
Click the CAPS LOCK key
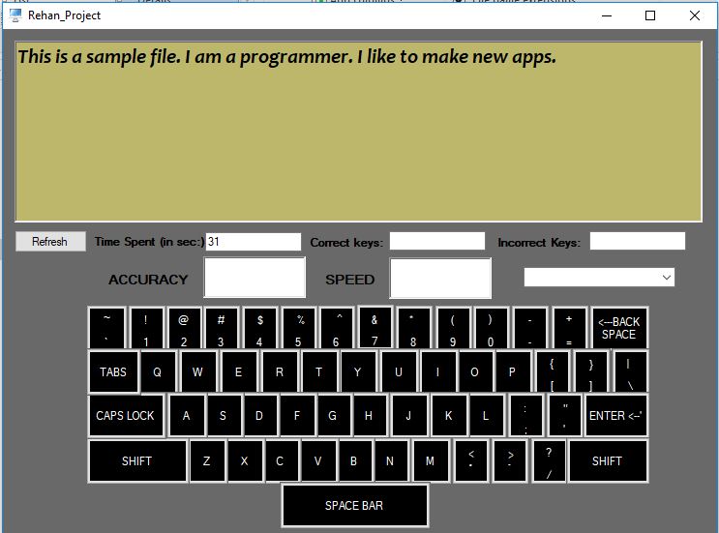click(x=126, y=415)
